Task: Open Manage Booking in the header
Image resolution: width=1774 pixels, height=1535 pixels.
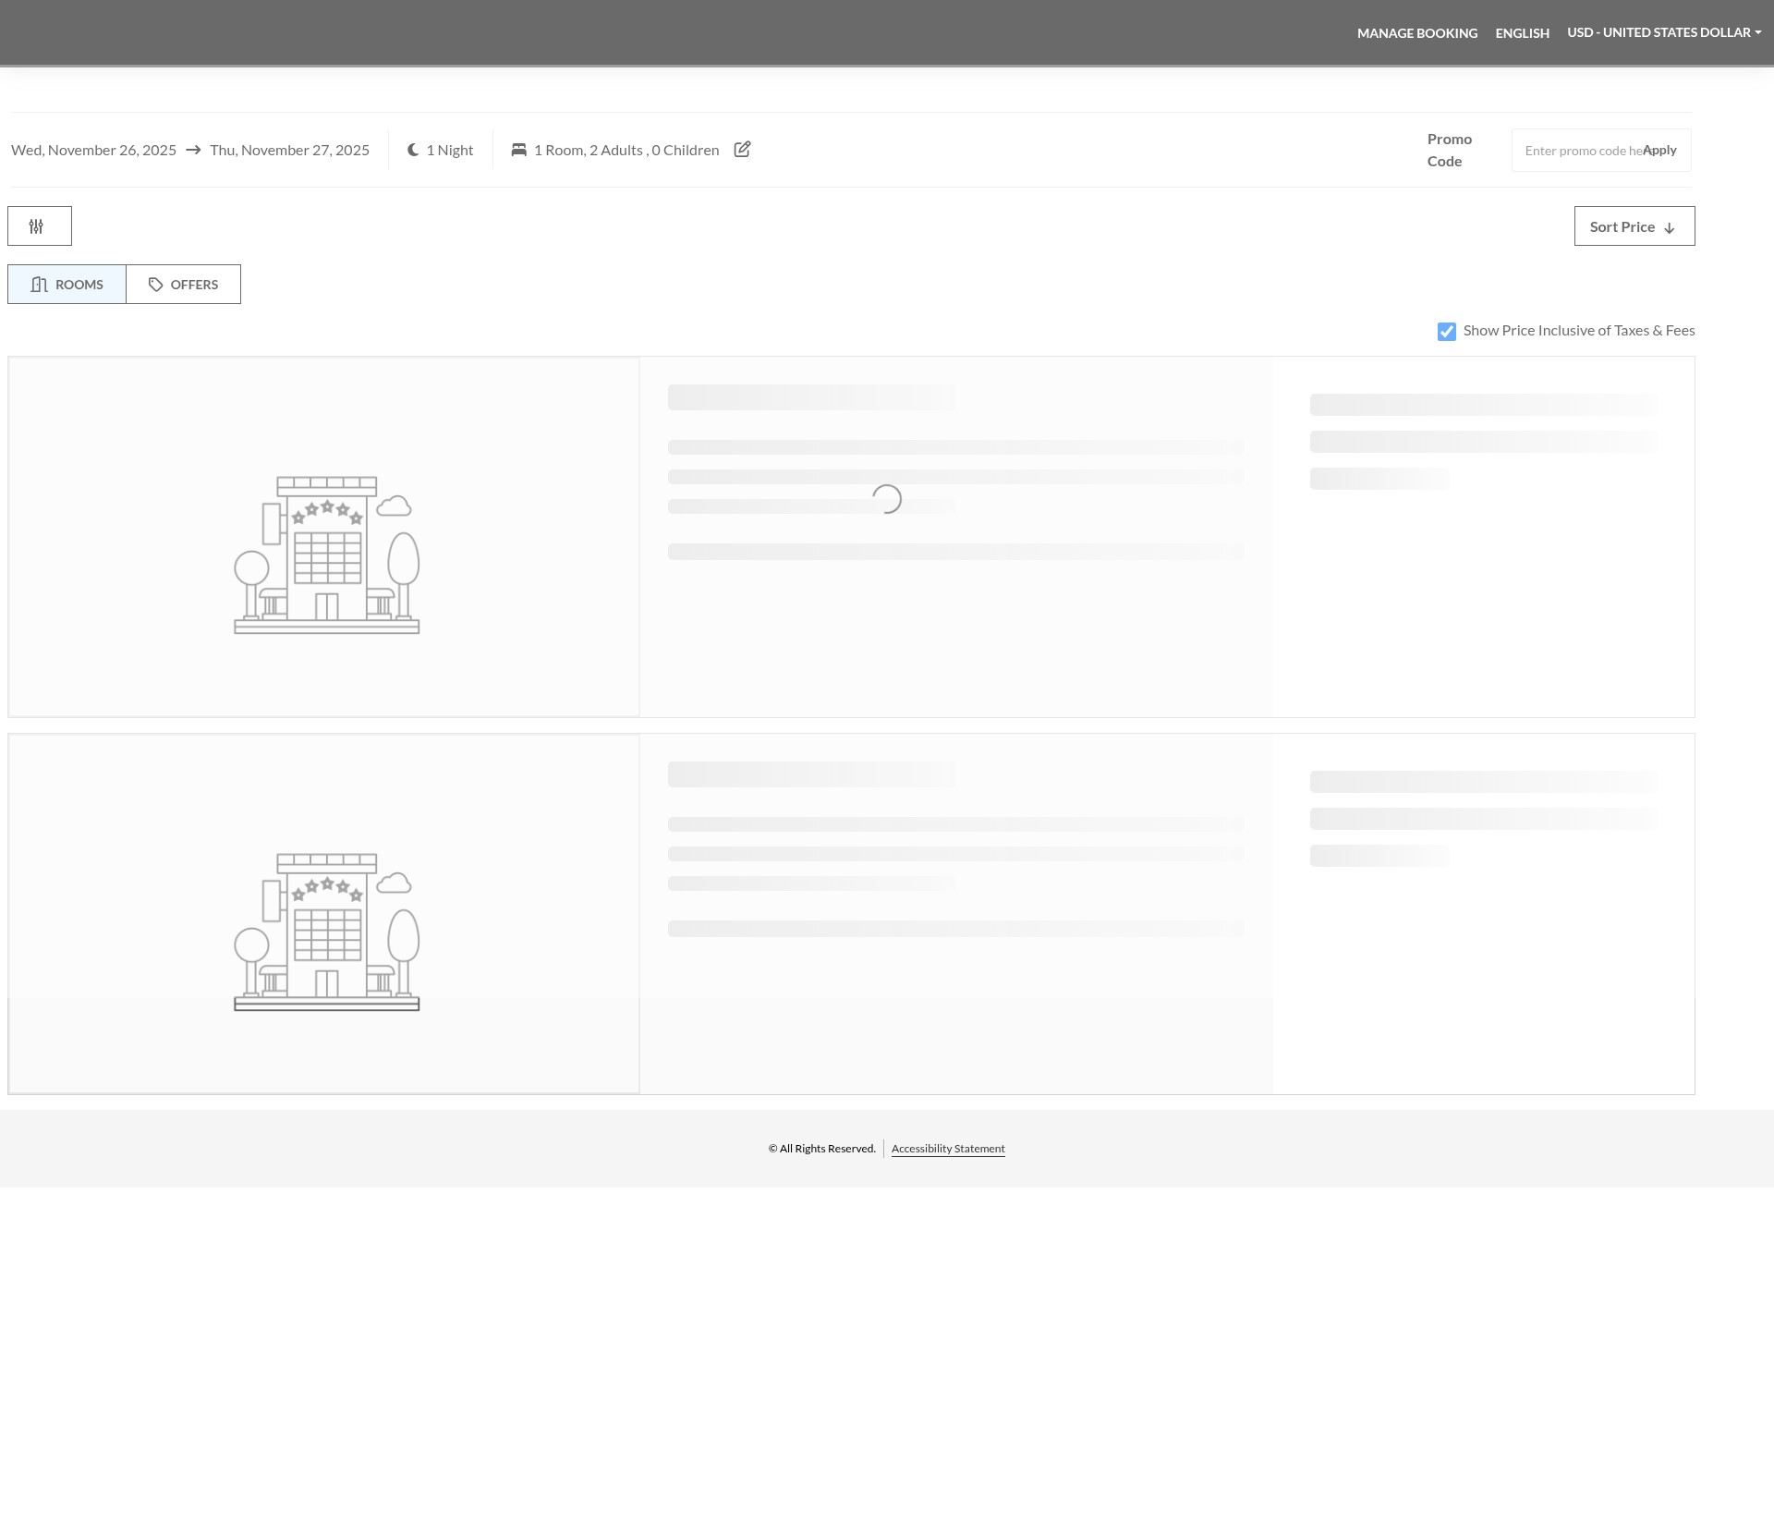Action: click(1417, 33)
